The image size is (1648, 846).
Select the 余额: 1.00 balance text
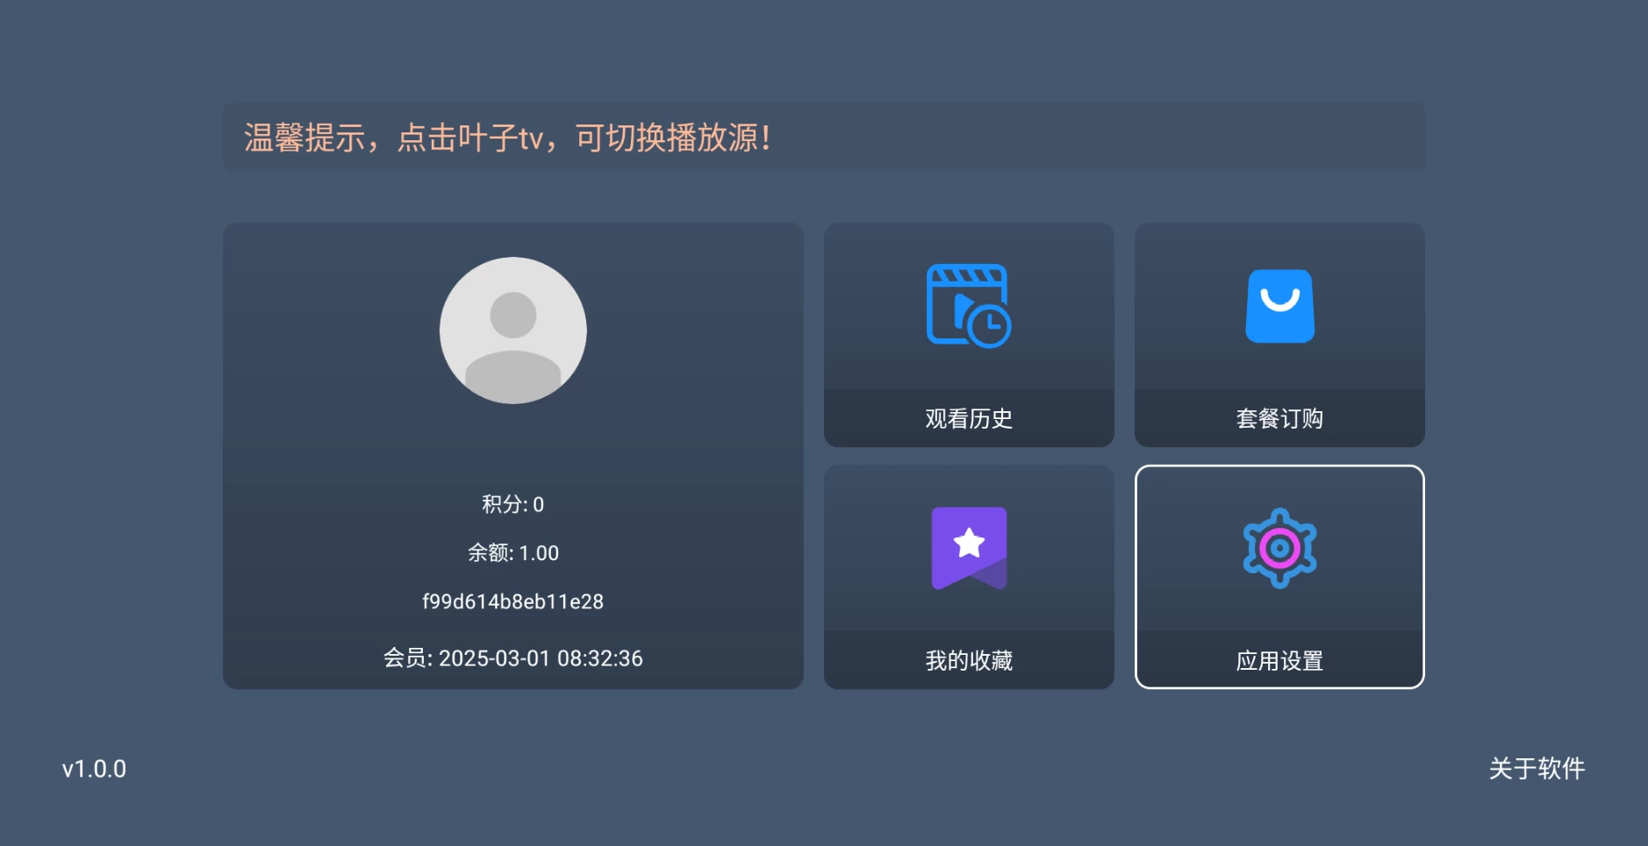tap(512, 552)
